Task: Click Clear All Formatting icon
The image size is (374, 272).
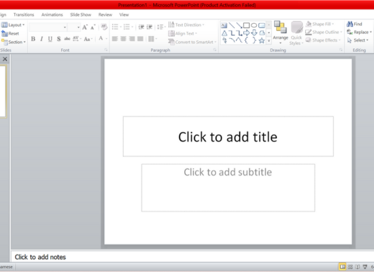Action: click(104, 27)
